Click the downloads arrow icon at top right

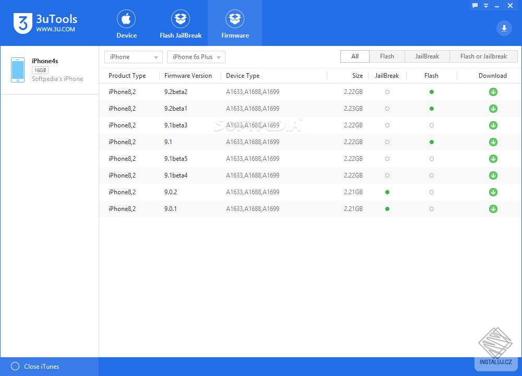point(504,28)
